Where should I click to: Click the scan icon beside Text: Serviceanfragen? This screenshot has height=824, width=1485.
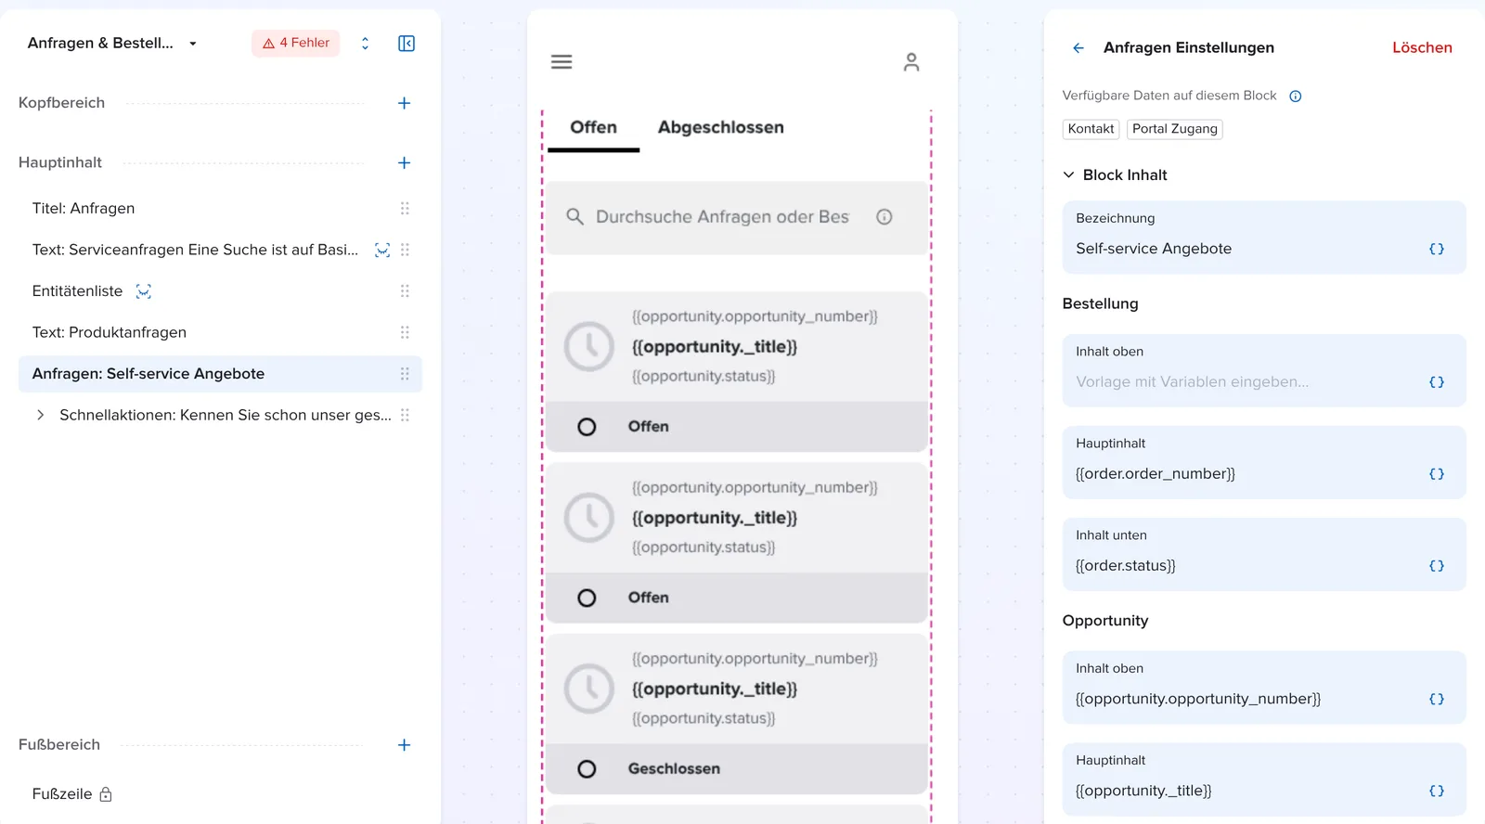[x=382, y=251]
